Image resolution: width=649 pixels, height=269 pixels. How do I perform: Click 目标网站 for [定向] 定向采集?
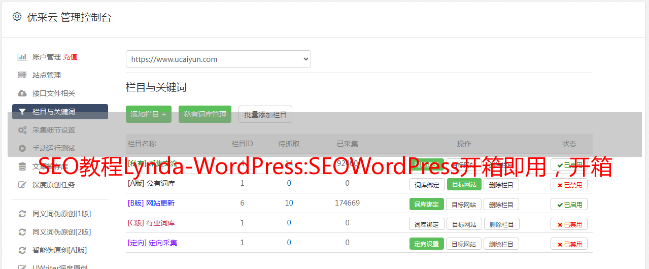(464, 244)
